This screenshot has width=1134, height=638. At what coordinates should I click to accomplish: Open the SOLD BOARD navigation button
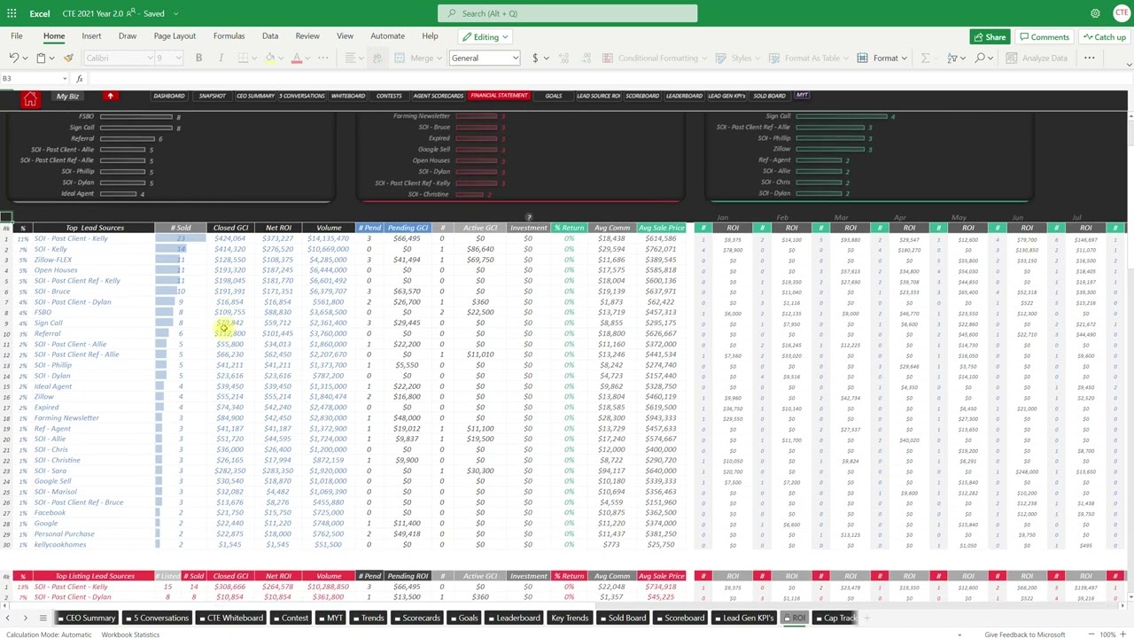pos(769,96)
